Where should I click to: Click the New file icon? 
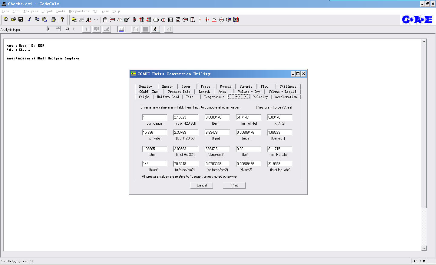point(6,20)
